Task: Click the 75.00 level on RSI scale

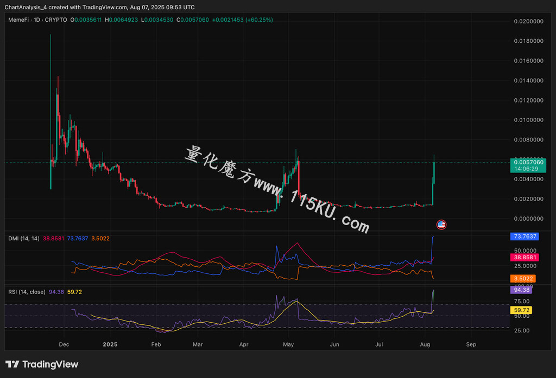Action: coord(522,301)
